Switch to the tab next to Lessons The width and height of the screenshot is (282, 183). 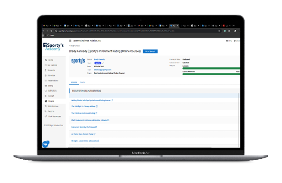tap(83, 82)
